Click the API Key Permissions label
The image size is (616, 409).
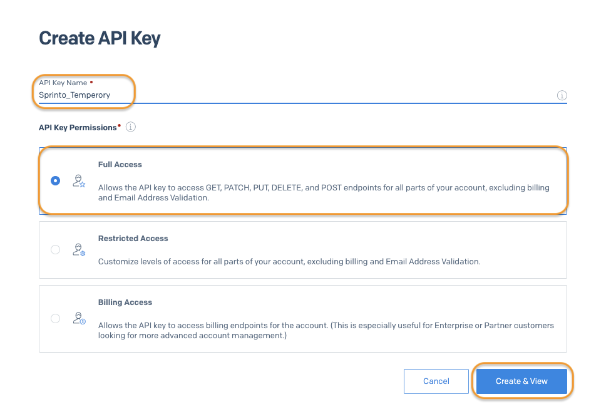click(x=78, y=128)
